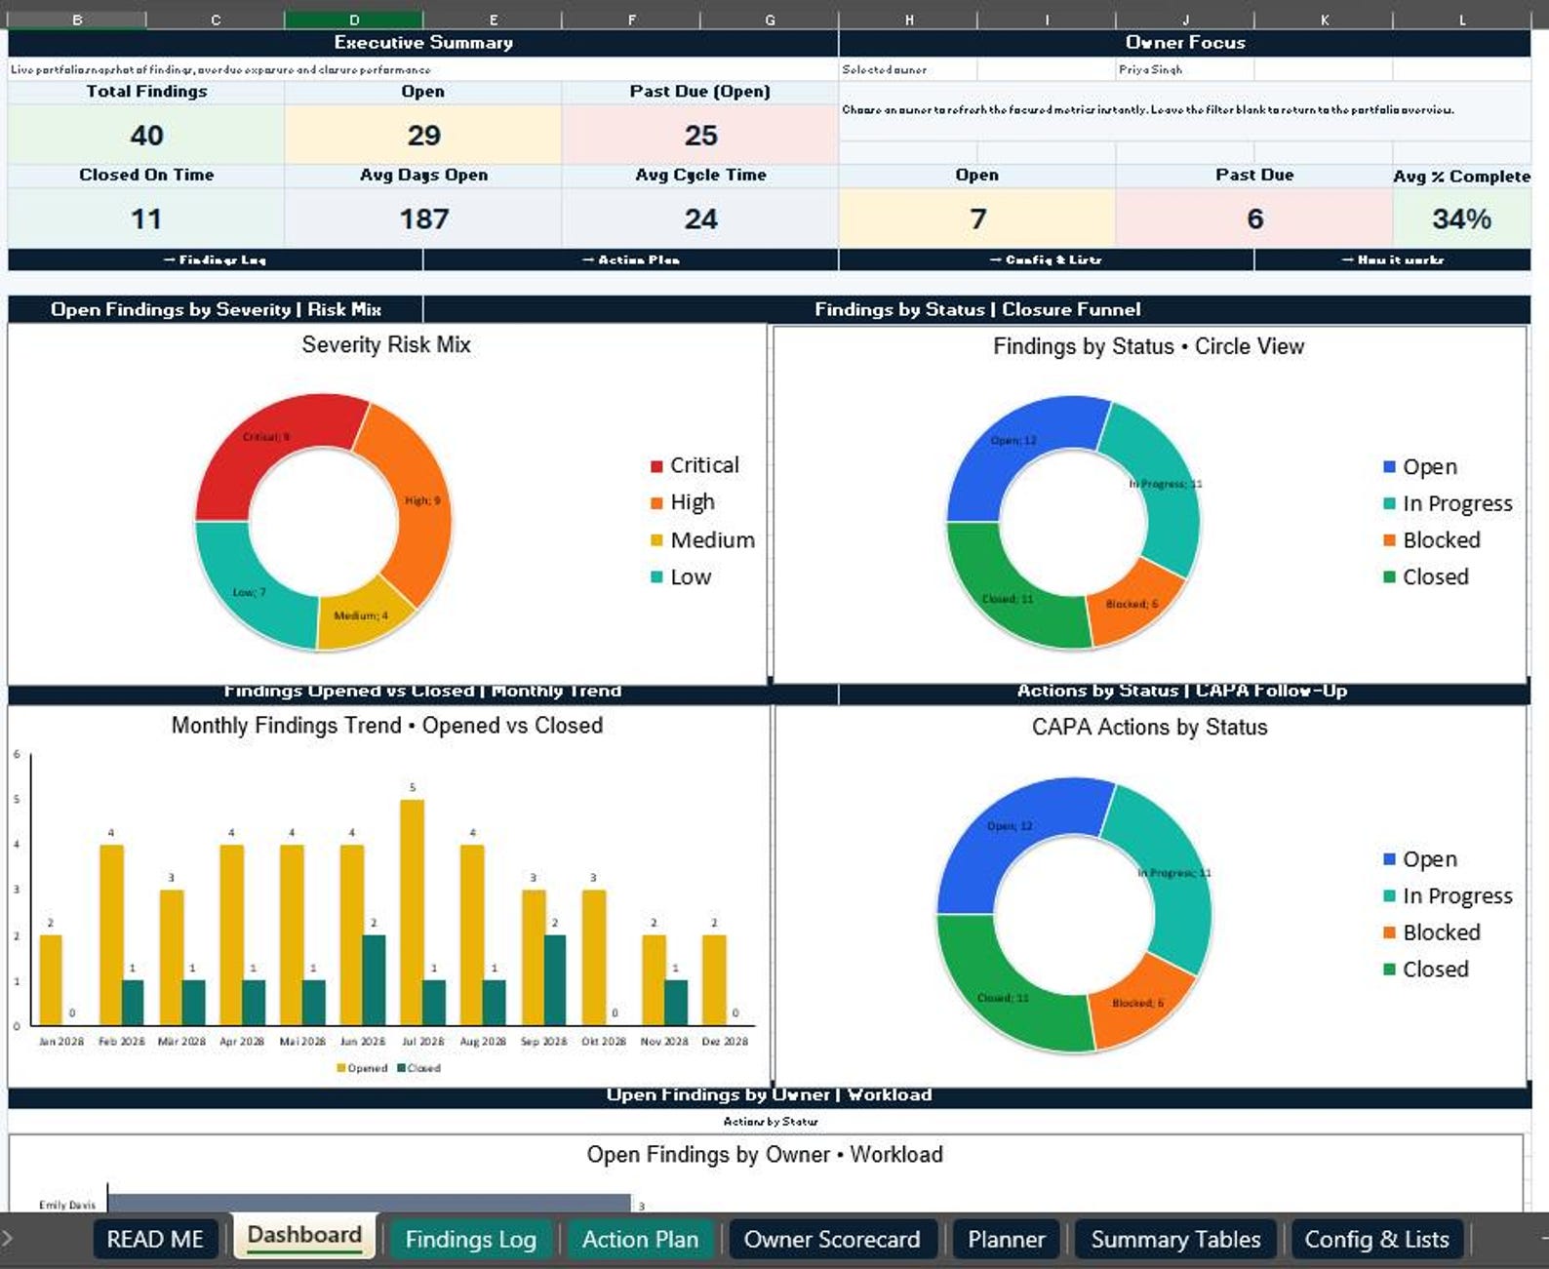Image resolution: width=1549 pixels, height=1269 pixels.
Task: Select the Dashboard sheet tab
Action: pos(304,1236)
